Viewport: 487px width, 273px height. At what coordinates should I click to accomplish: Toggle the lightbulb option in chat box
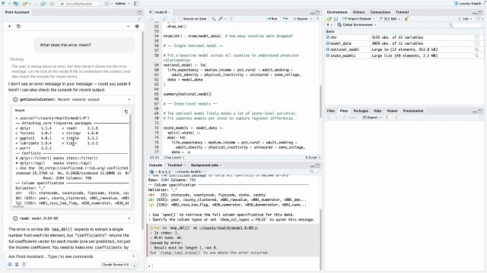24,265
